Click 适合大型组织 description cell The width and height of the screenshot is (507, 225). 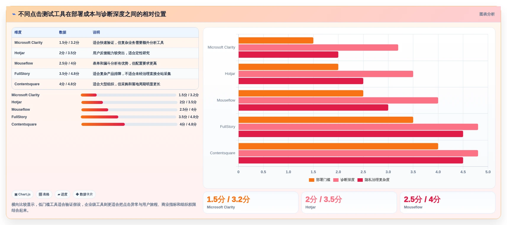tap(127, 84)
